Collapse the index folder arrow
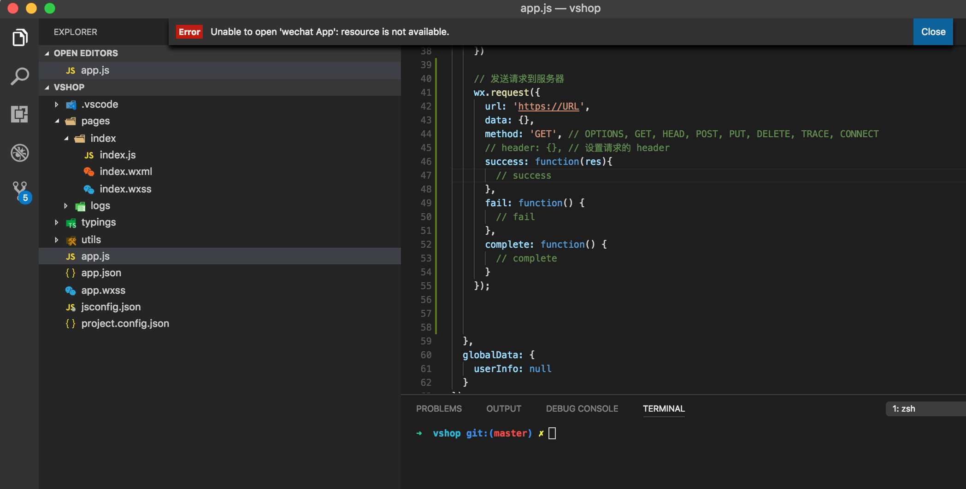Screen dimensions: 966x489 66,138
